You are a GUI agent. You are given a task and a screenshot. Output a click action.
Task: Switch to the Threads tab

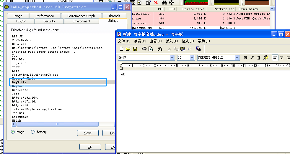pos(114,16)
